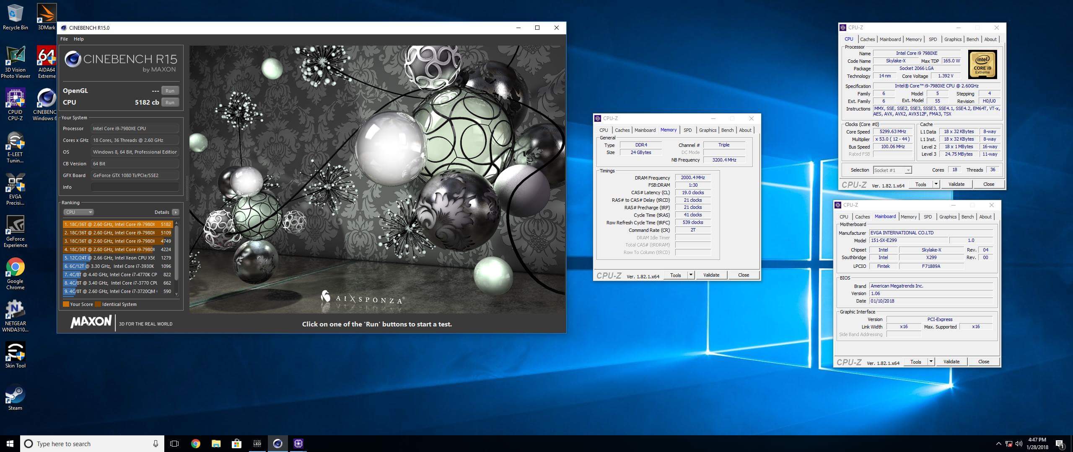Open the CPU ranking type dropdown
The image size is (1073, 452).
pos(78,212)
